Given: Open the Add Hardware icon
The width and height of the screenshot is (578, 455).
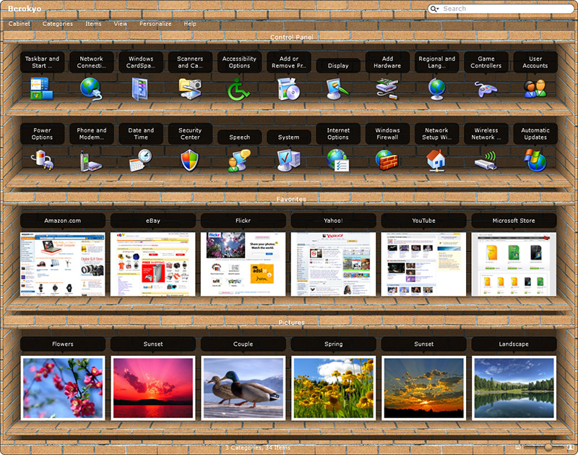Looking at the screenshot, I should point(387,89).
